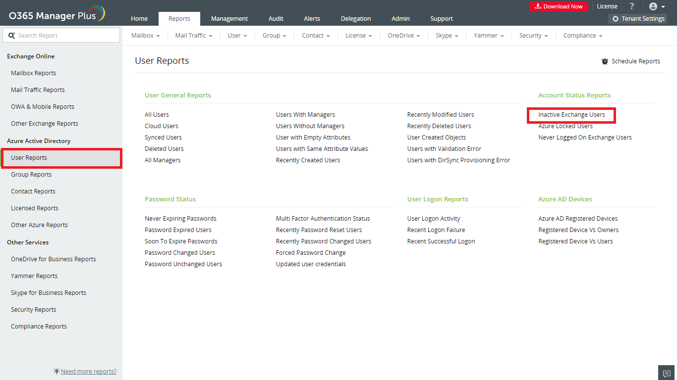
Task: Open the Skype dropdown menu
Action: tap(447, 36)
